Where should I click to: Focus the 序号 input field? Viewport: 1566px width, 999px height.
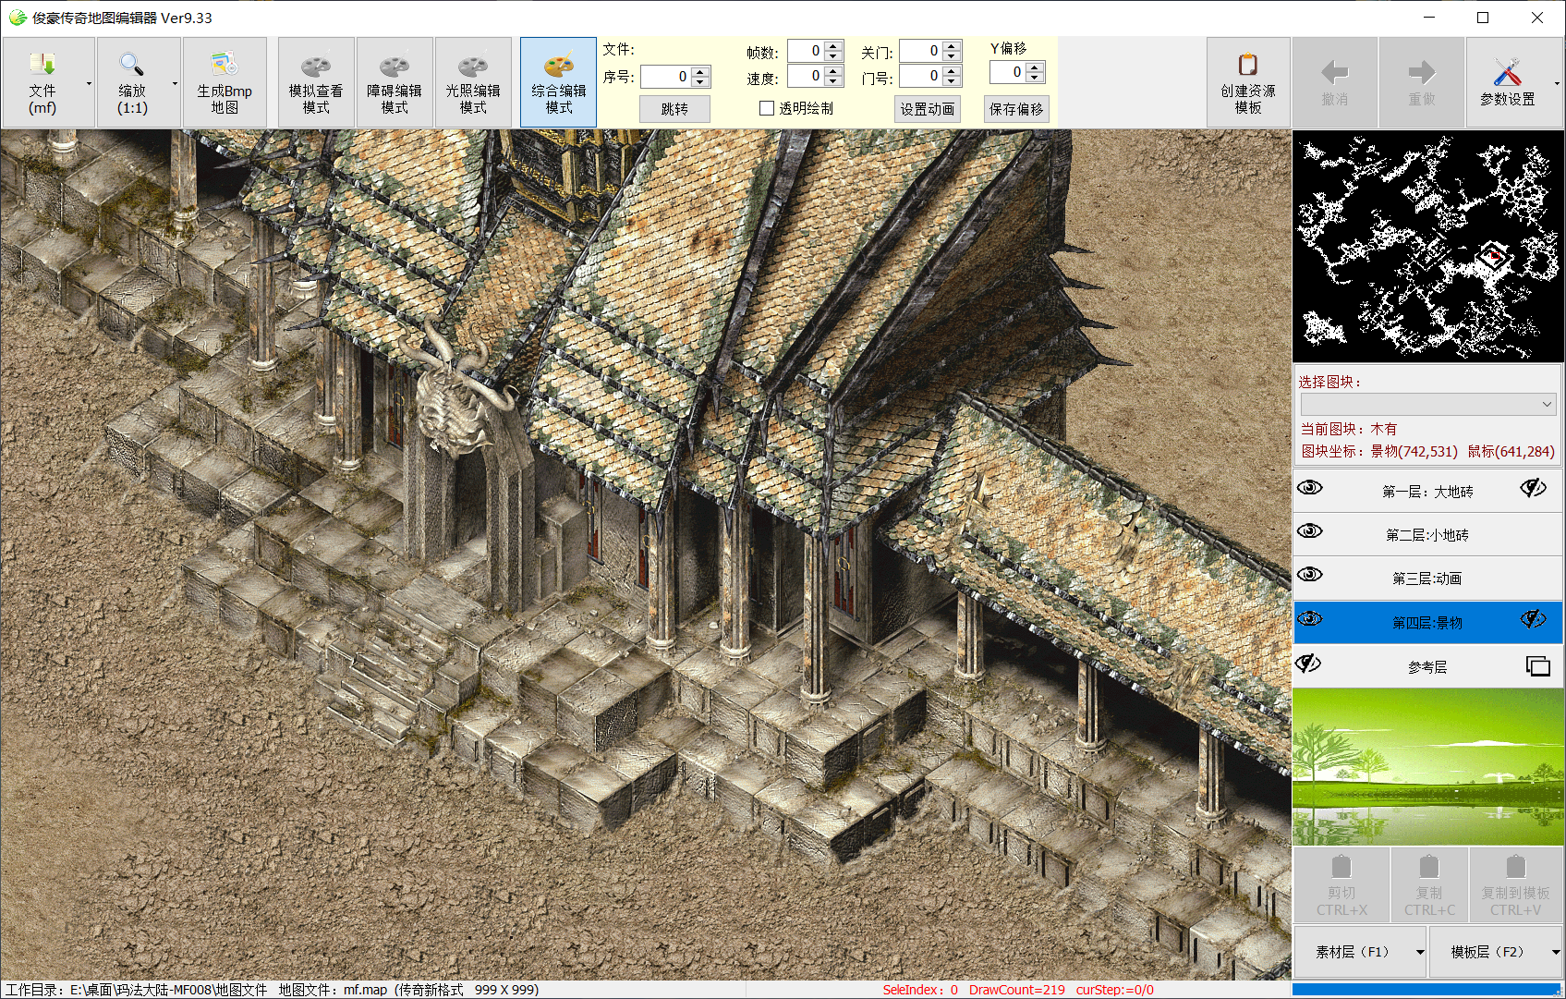(x=665, y=77)
